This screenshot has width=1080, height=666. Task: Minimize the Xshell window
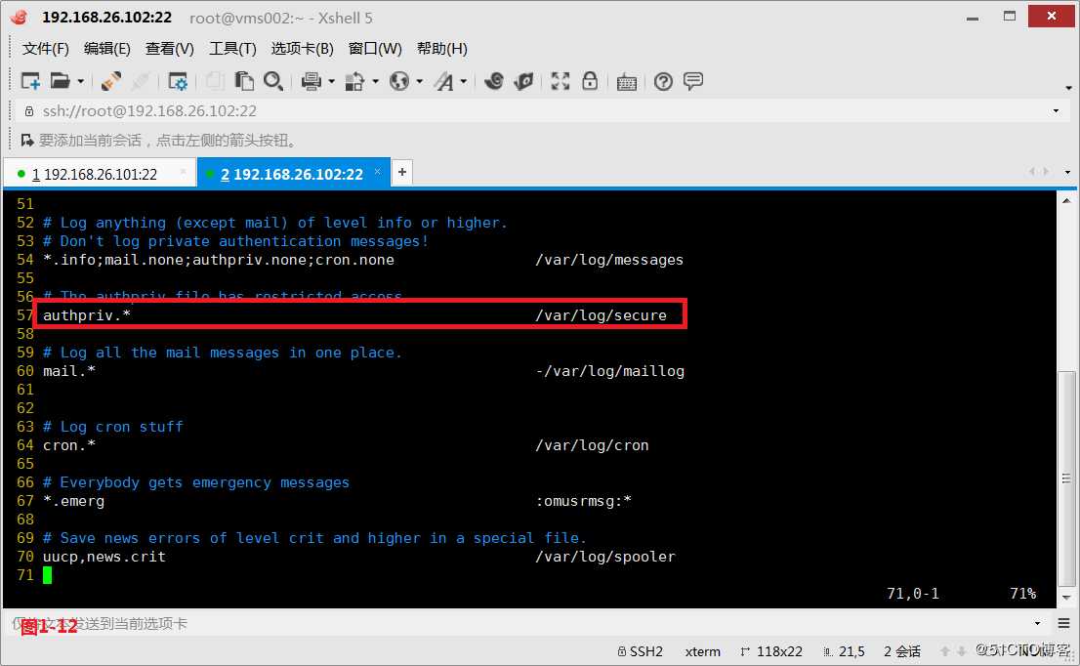click(x=973, y=18)
